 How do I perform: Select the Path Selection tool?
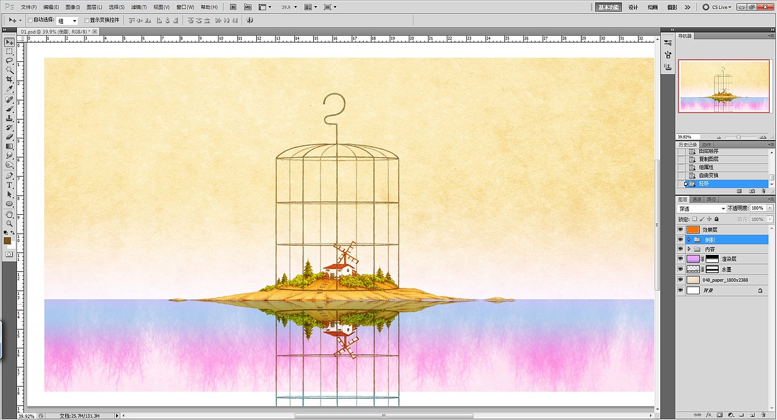point(10,194)
